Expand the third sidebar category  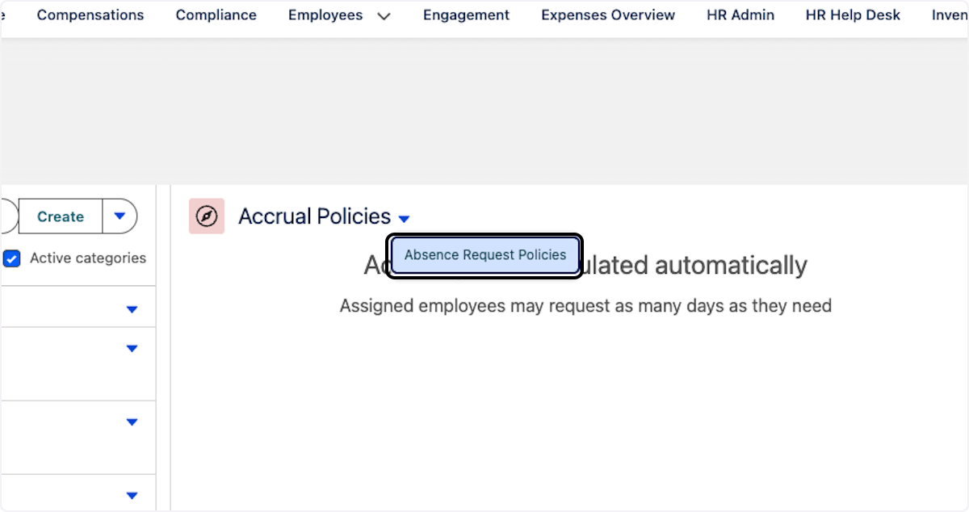click(132, 422)
